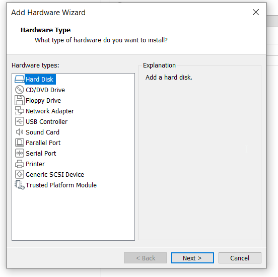Choose the Generic SCSI Device label
This screenshot has height=277, width=278.
(x=55, y=174)
